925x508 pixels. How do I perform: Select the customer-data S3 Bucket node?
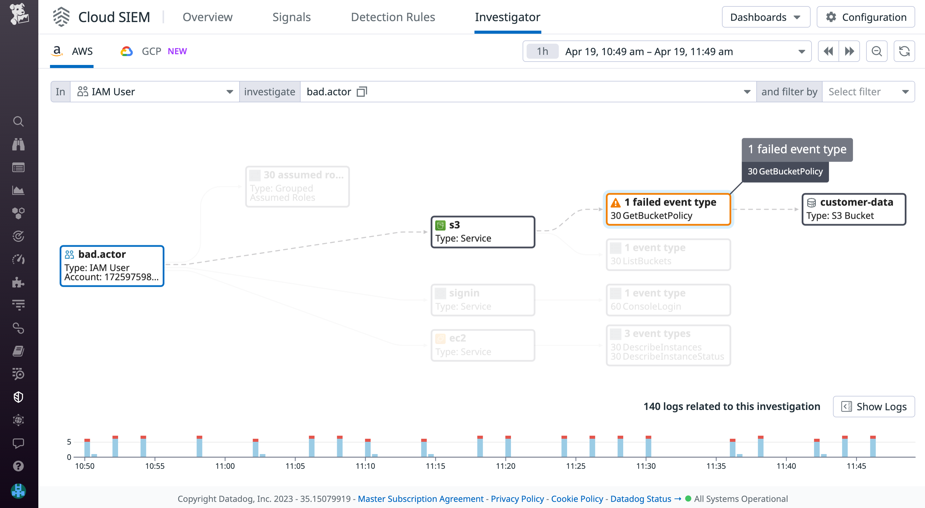[854, 209]
